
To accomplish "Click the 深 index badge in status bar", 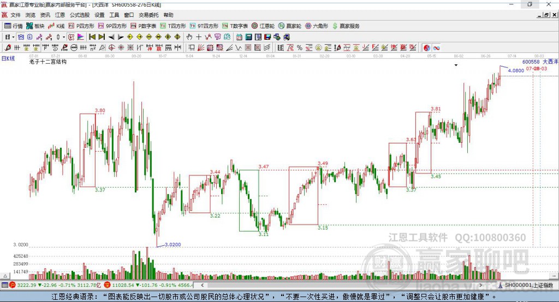I will point(107,285).
